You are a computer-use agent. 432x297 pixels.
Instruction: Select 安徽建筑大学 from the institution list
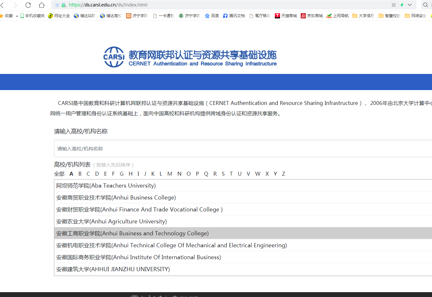[x=113, y=269]
